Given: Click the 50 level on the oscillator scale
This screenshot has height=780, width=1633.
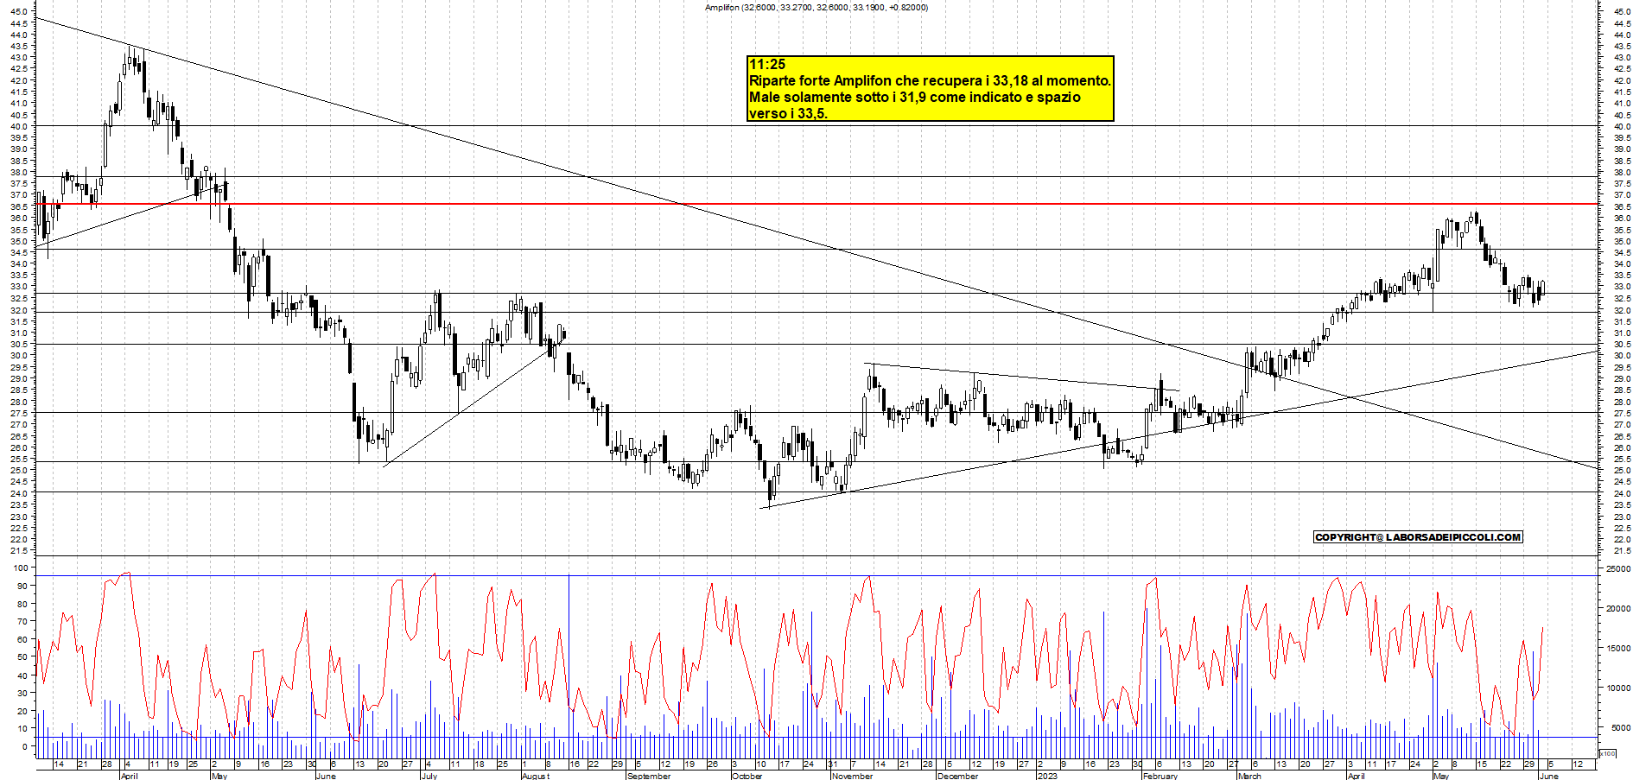Looking at the screenshot, I should pos(22,657).
